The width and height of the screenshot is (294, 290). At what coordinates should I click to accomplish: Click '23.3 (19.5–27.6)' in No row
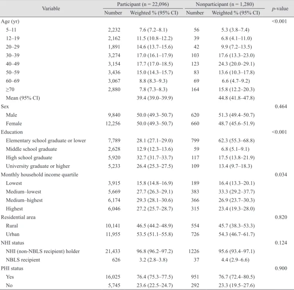pyautogui.click(x=237, y=285)
